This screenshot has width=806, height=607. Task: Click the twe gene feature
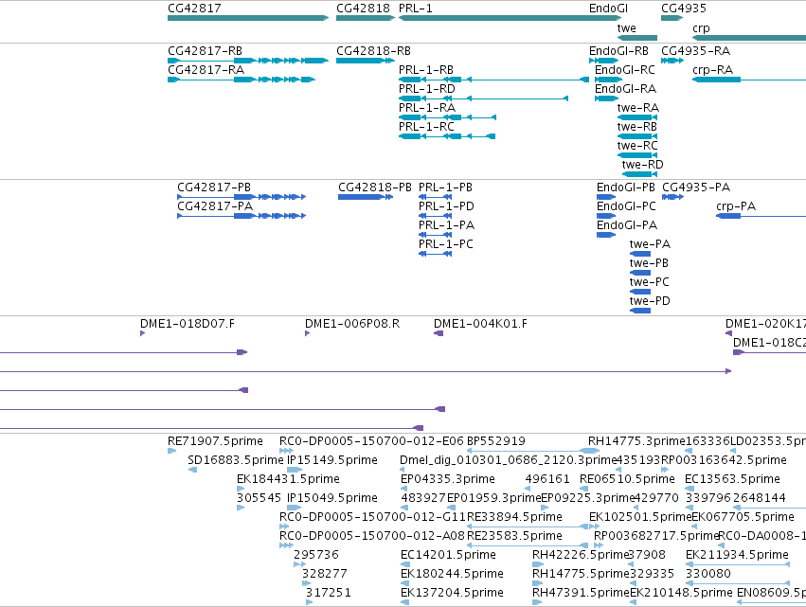[637, 38]
